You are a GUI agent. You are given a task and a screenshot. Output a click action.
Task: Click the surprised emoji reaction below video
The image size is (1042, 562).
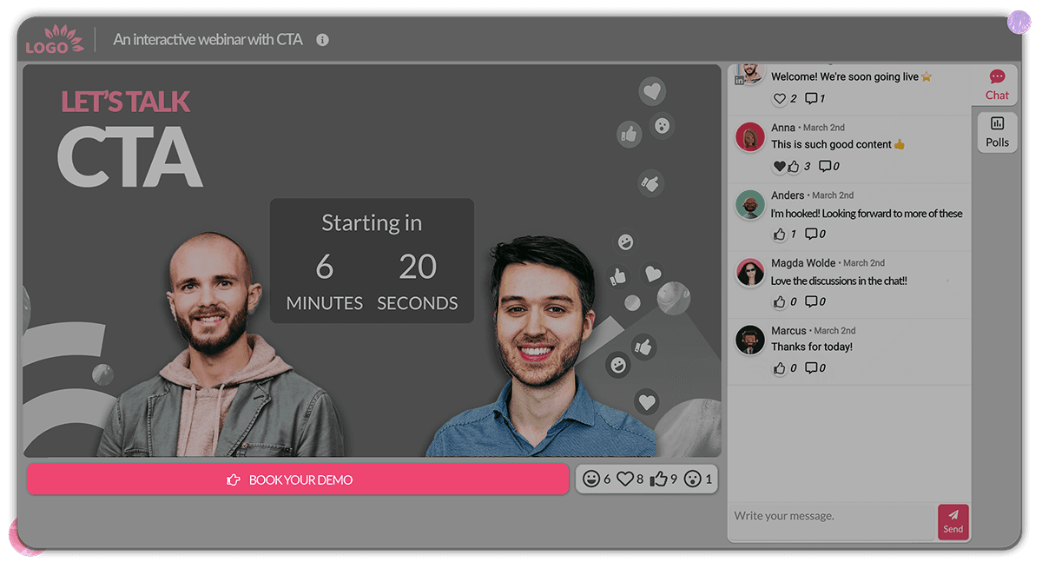pyautogui.click(x=692, y=479)
